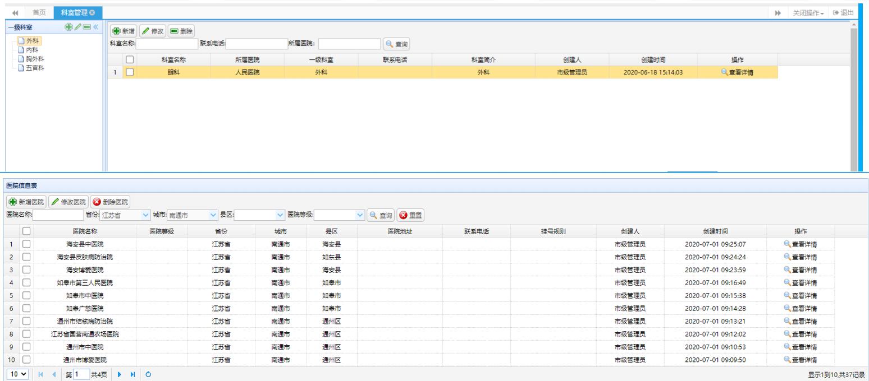
Task: Switch to the 首页 tab
Action: (39, 12)
